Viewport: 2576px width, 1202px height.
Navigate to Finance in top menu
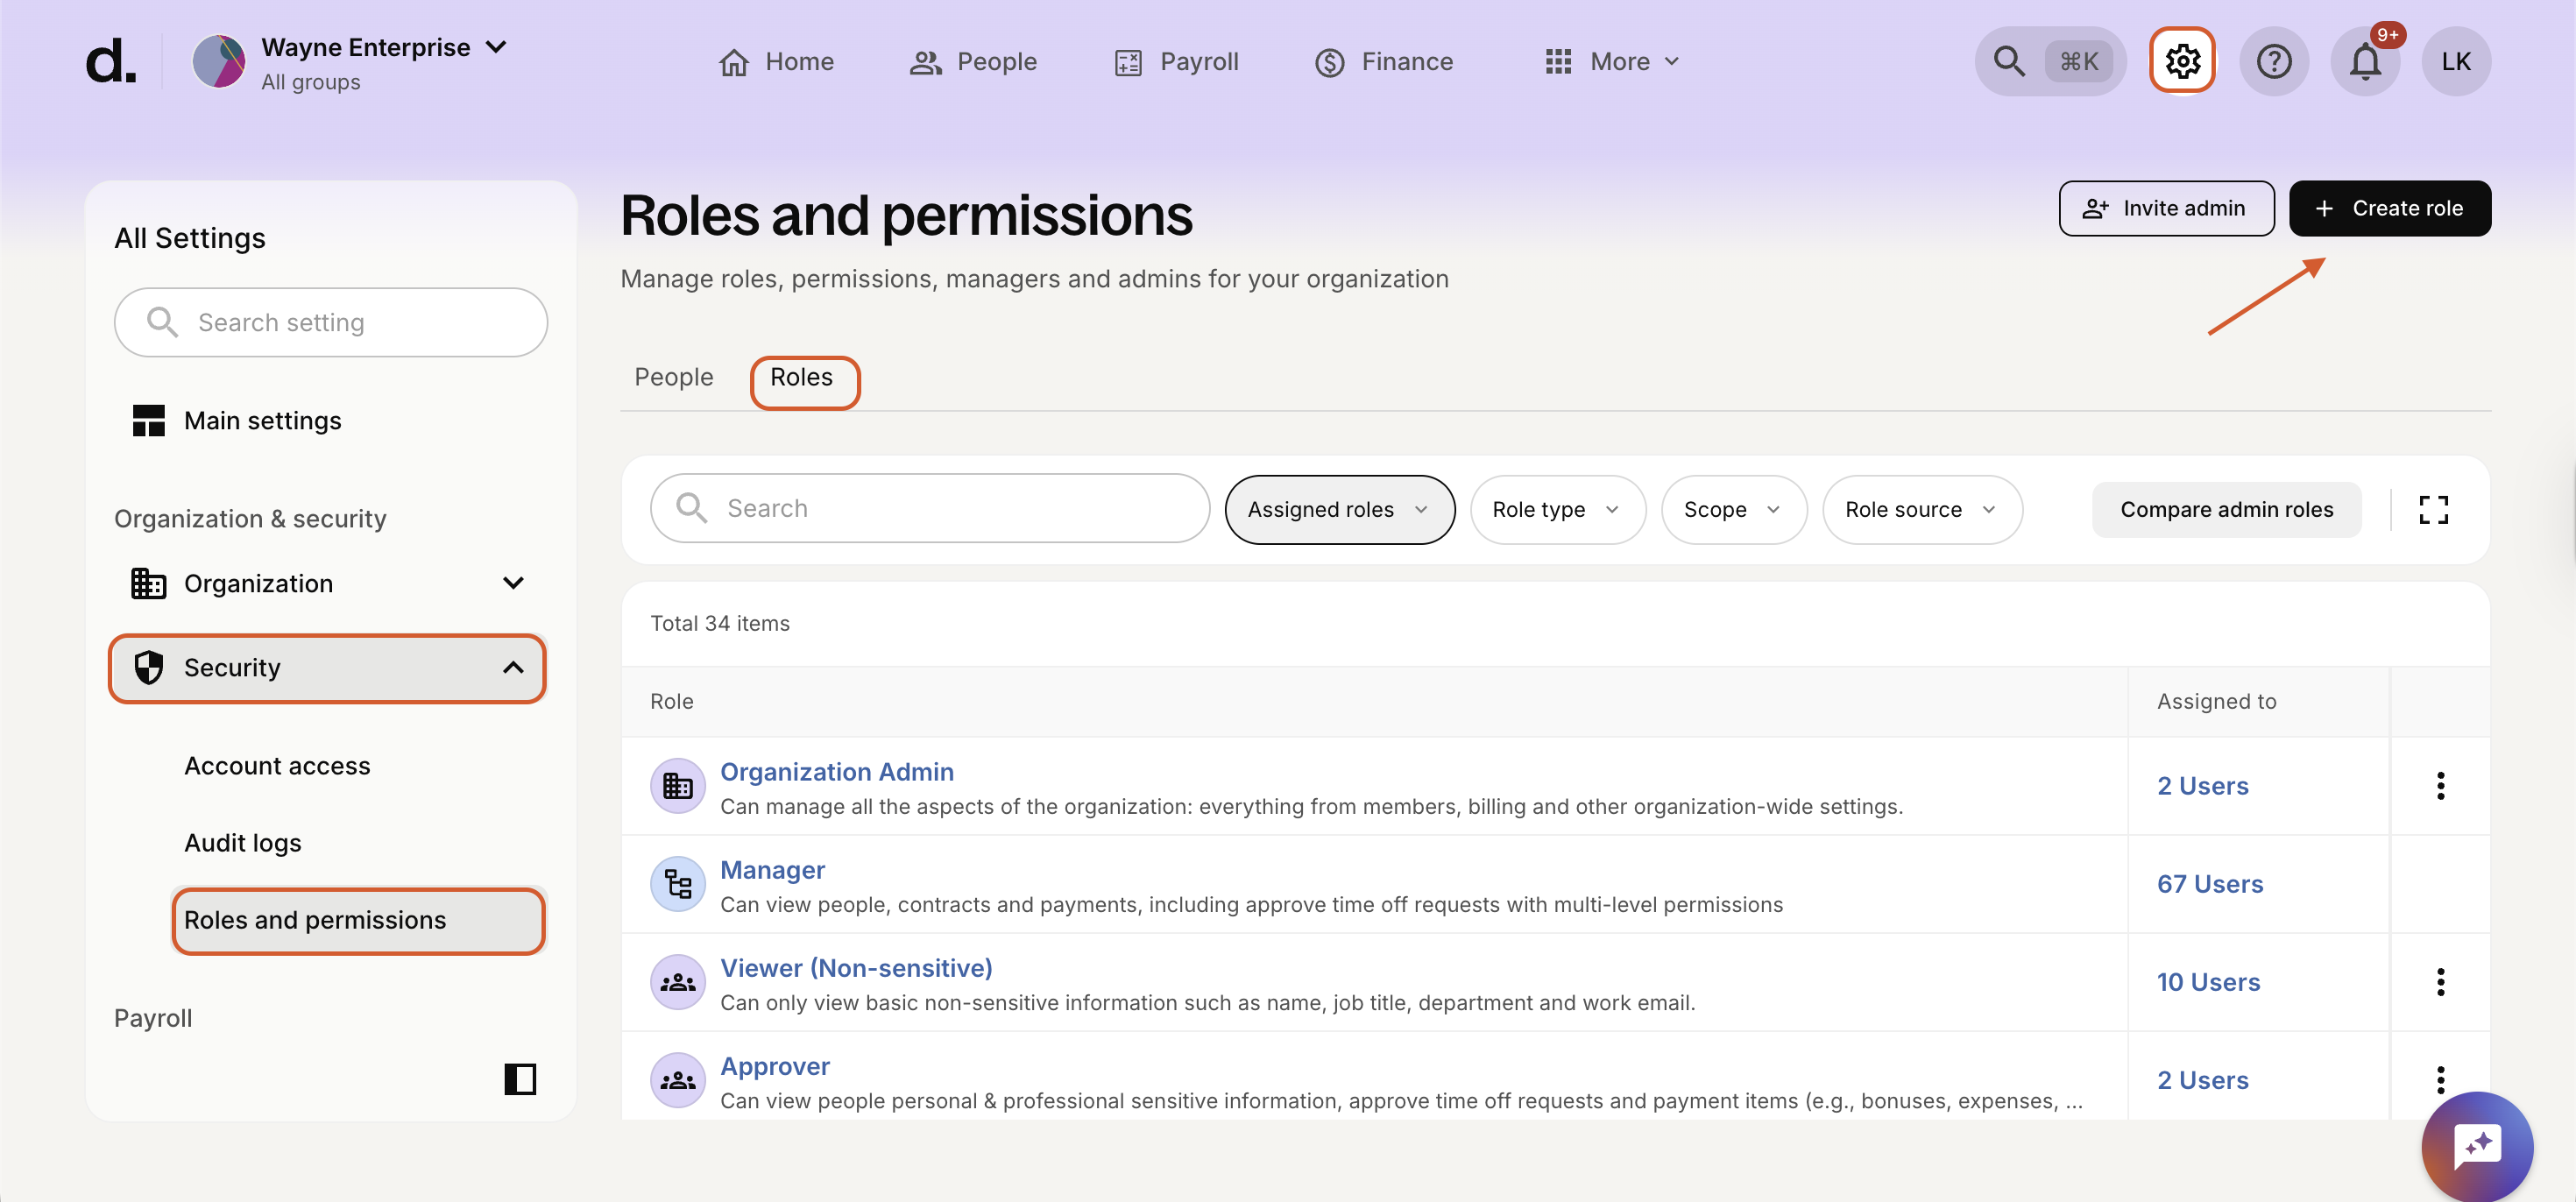1384,61
